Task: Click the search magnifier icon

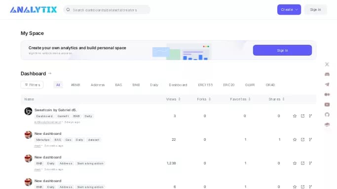Action: 68,10
